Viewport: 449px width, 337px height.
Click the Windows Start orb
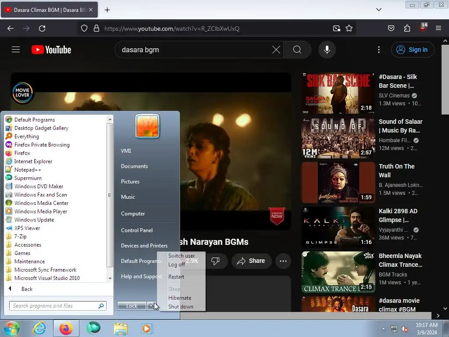coord(11,328)
